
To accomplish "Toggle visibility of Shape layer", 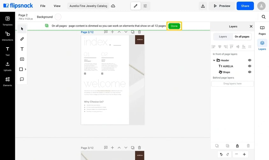I will pos(250,72).
